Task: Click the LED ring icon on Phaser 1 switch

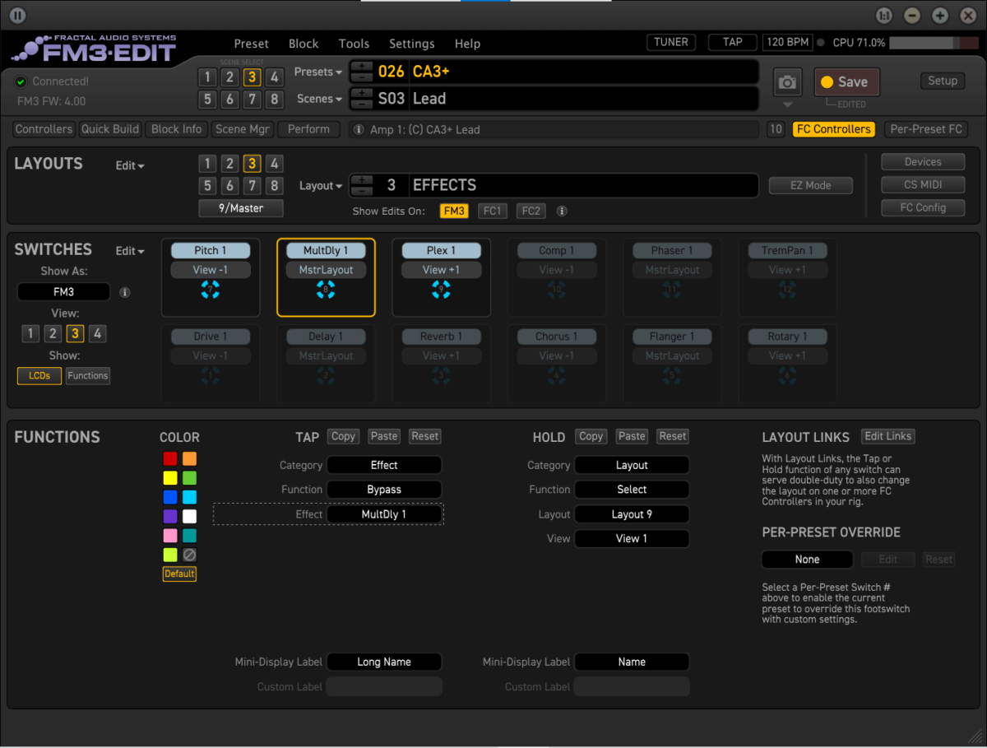Action: click(x=672, y=290)
